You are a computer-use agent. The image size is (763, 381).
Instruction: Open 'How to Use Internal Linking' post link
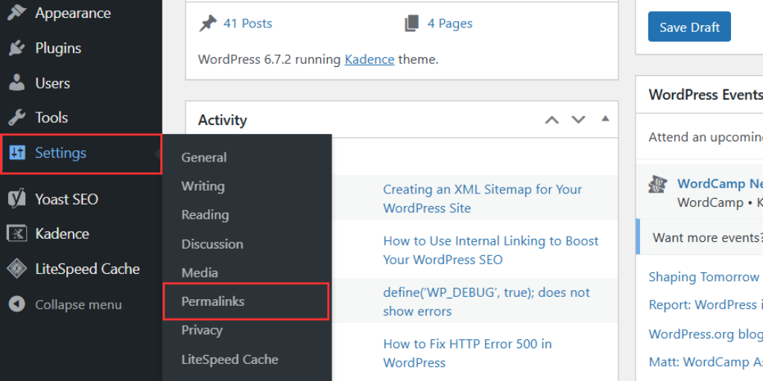tap(490, 250)
